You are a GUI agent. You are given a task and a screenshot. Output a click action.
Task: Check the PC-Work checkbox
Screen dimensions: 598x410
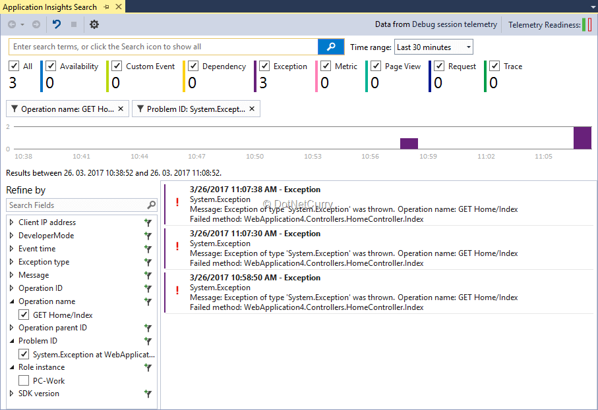24,380
